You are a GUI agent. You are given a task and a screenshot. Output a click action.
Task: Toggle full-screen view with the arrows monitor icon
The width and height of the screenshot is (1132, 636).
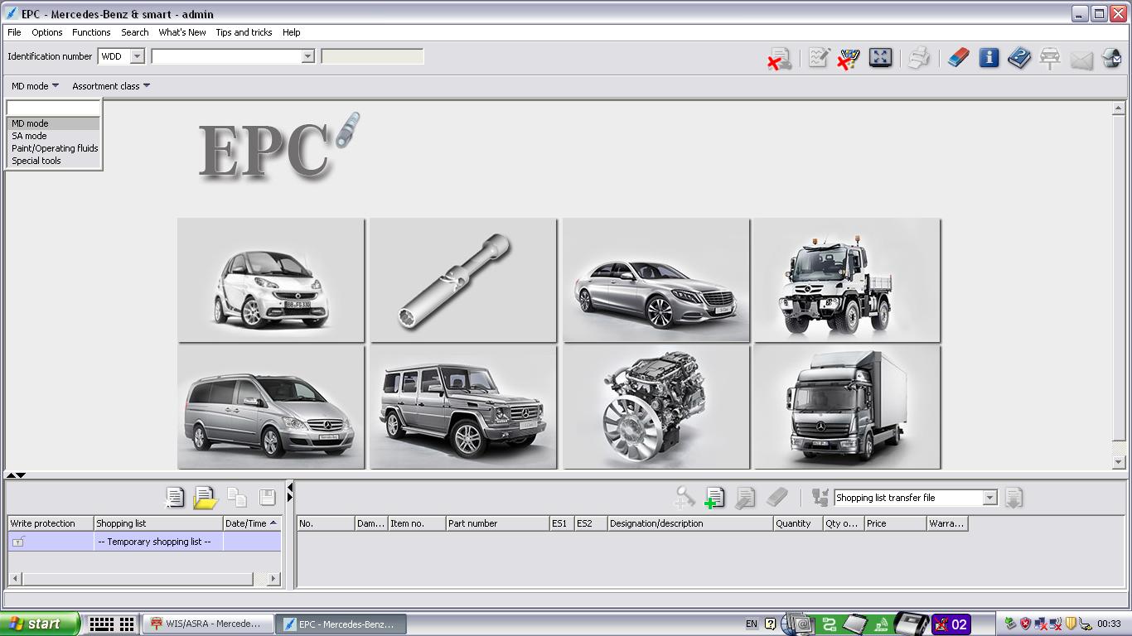(x=880, y=58)
